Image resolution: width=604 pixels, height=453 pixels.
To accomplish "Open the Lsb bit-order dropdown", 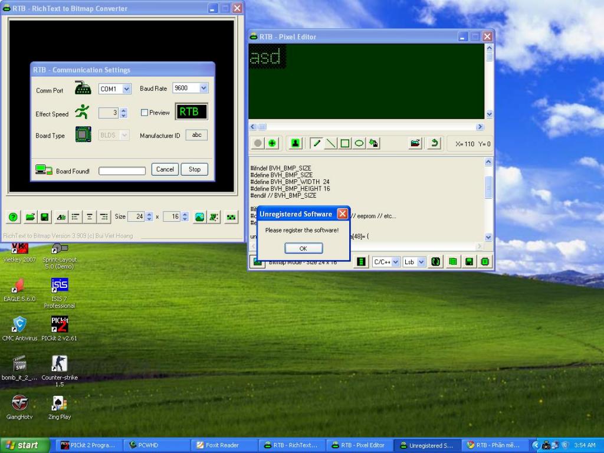I will (421, 262).
